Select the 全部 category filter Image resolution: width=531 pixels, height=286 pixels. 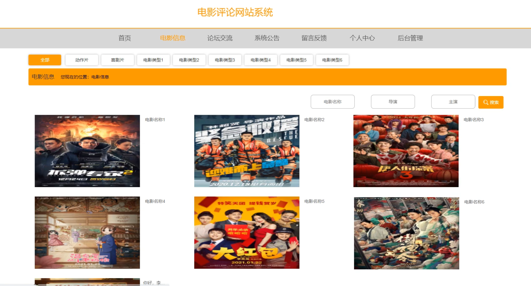(45, 60)
